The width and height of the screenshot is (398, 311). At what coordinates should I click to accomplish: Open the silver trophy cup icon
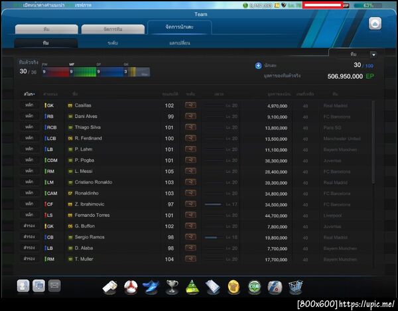(x=172, y=287)
